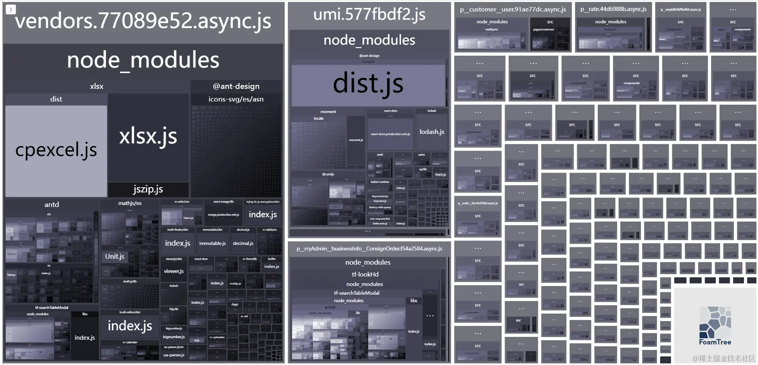Select the Unit.js module block
The width and height of the screenshot is (758, 365).
[x=114, y=256]
